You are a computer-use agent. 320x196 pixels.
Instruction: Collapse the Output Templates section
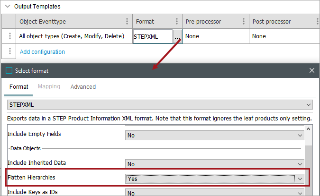click(7, 7)
